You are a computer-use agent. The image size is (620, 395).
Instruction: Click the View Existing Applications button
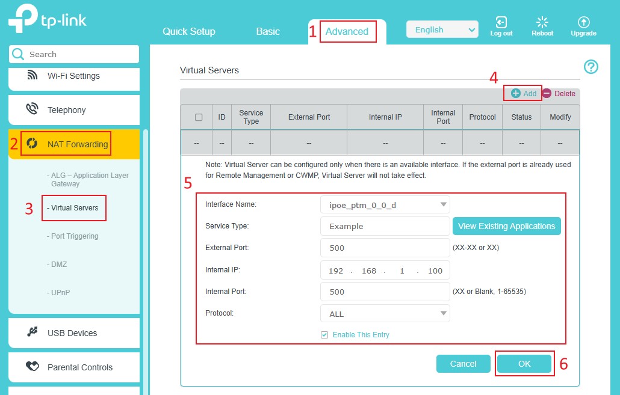506,226
